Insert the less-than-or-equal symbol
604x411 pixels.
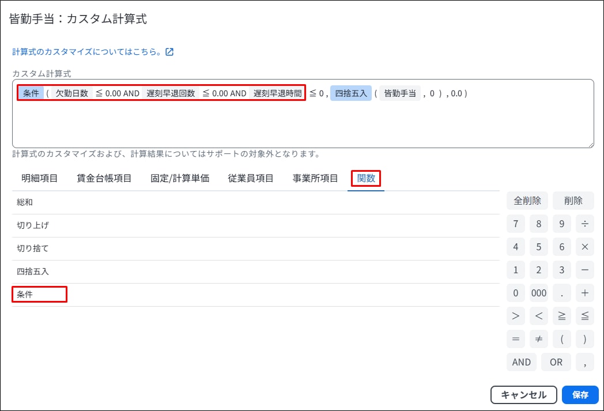[584, 316]
